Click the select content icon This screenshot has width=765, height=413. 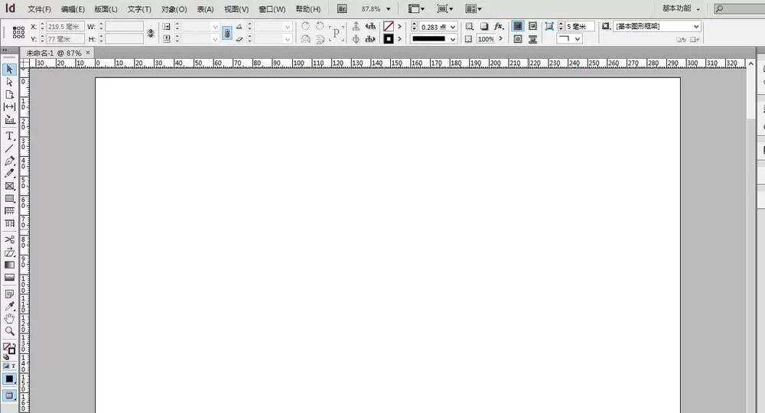coord(356,39)
